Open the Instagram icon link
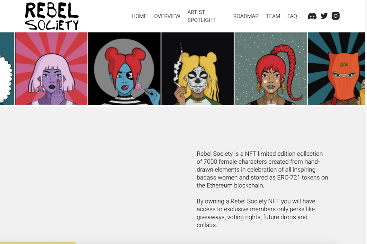Screen dimensions: 367x244 click(335, 16)
